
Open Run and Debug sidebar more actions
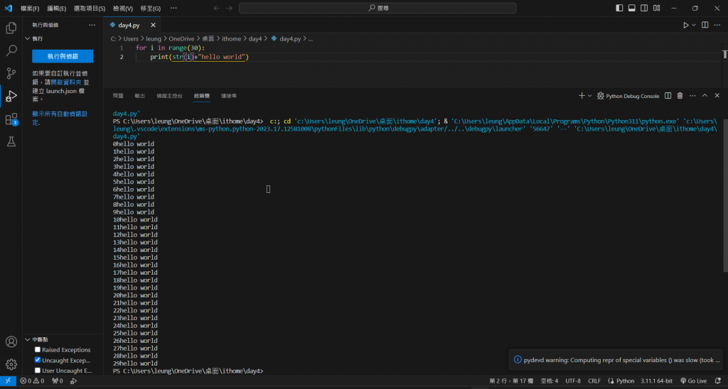point(92,25)
